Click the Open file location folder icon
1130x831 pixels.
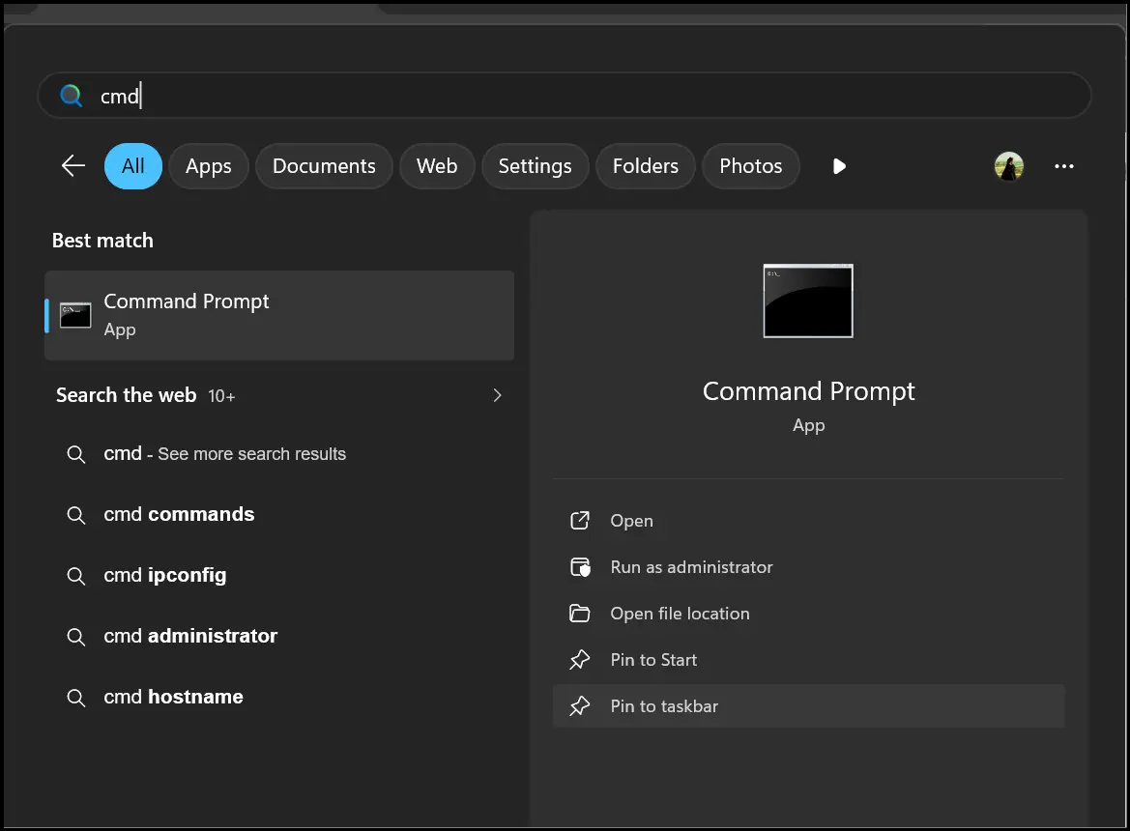pos(580,613)
